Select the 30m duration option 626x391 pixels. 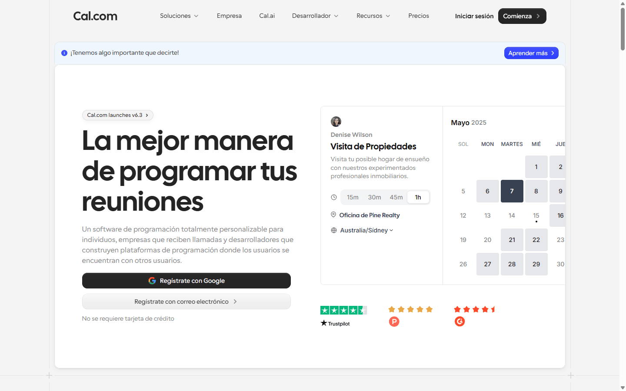coord(374,197)
